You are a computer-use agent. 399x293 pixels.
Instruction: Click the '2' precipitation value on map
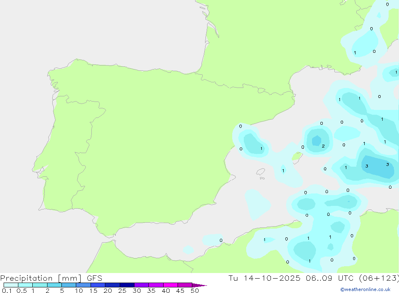323,146
